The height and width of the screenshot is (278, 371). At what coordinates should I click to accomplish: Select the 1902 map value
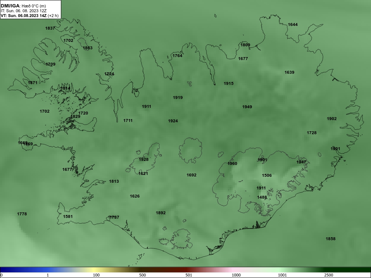(x=331, y=119)
